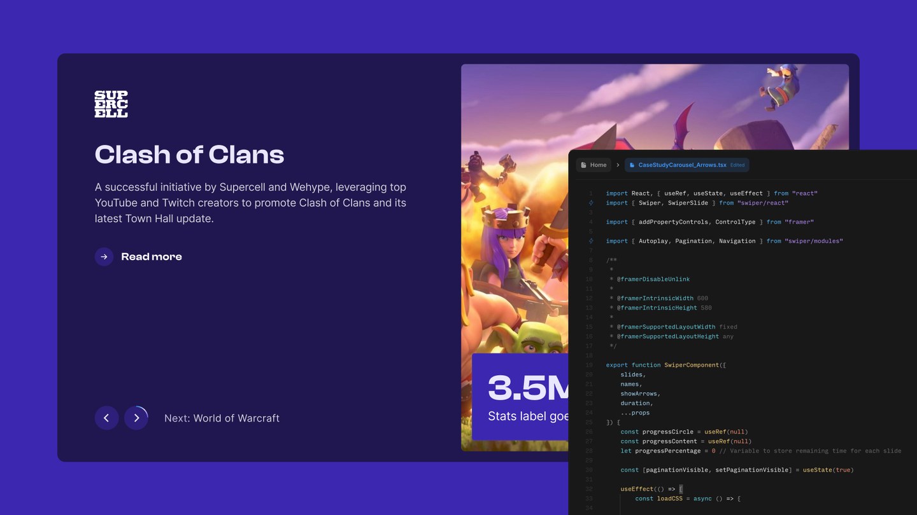Advance to the next carousel slide
Viewport: 917px width, 515px height.
pyautogui.click(x=136, y=418)
